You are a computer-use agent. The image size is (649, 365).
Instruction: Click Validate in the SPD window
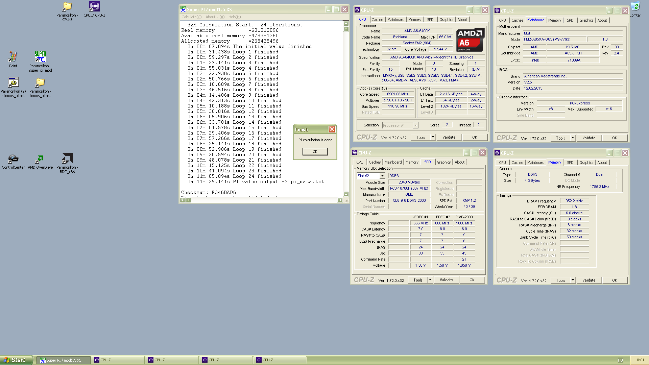tap(446, 280)
